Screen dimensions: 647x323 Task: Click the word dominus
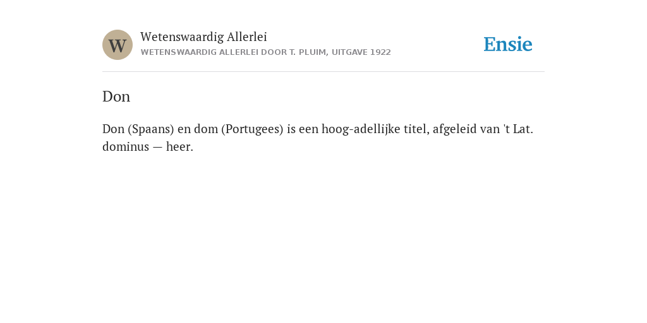pyautogui.click(x=126, y=146)
